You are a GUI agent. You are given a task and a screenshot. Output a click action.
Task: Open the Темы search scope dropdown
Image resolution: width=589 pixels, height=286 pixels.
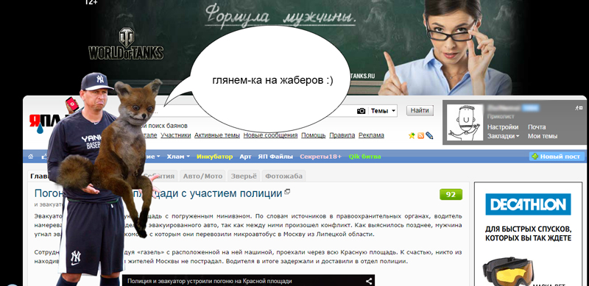tap(383, 111)
